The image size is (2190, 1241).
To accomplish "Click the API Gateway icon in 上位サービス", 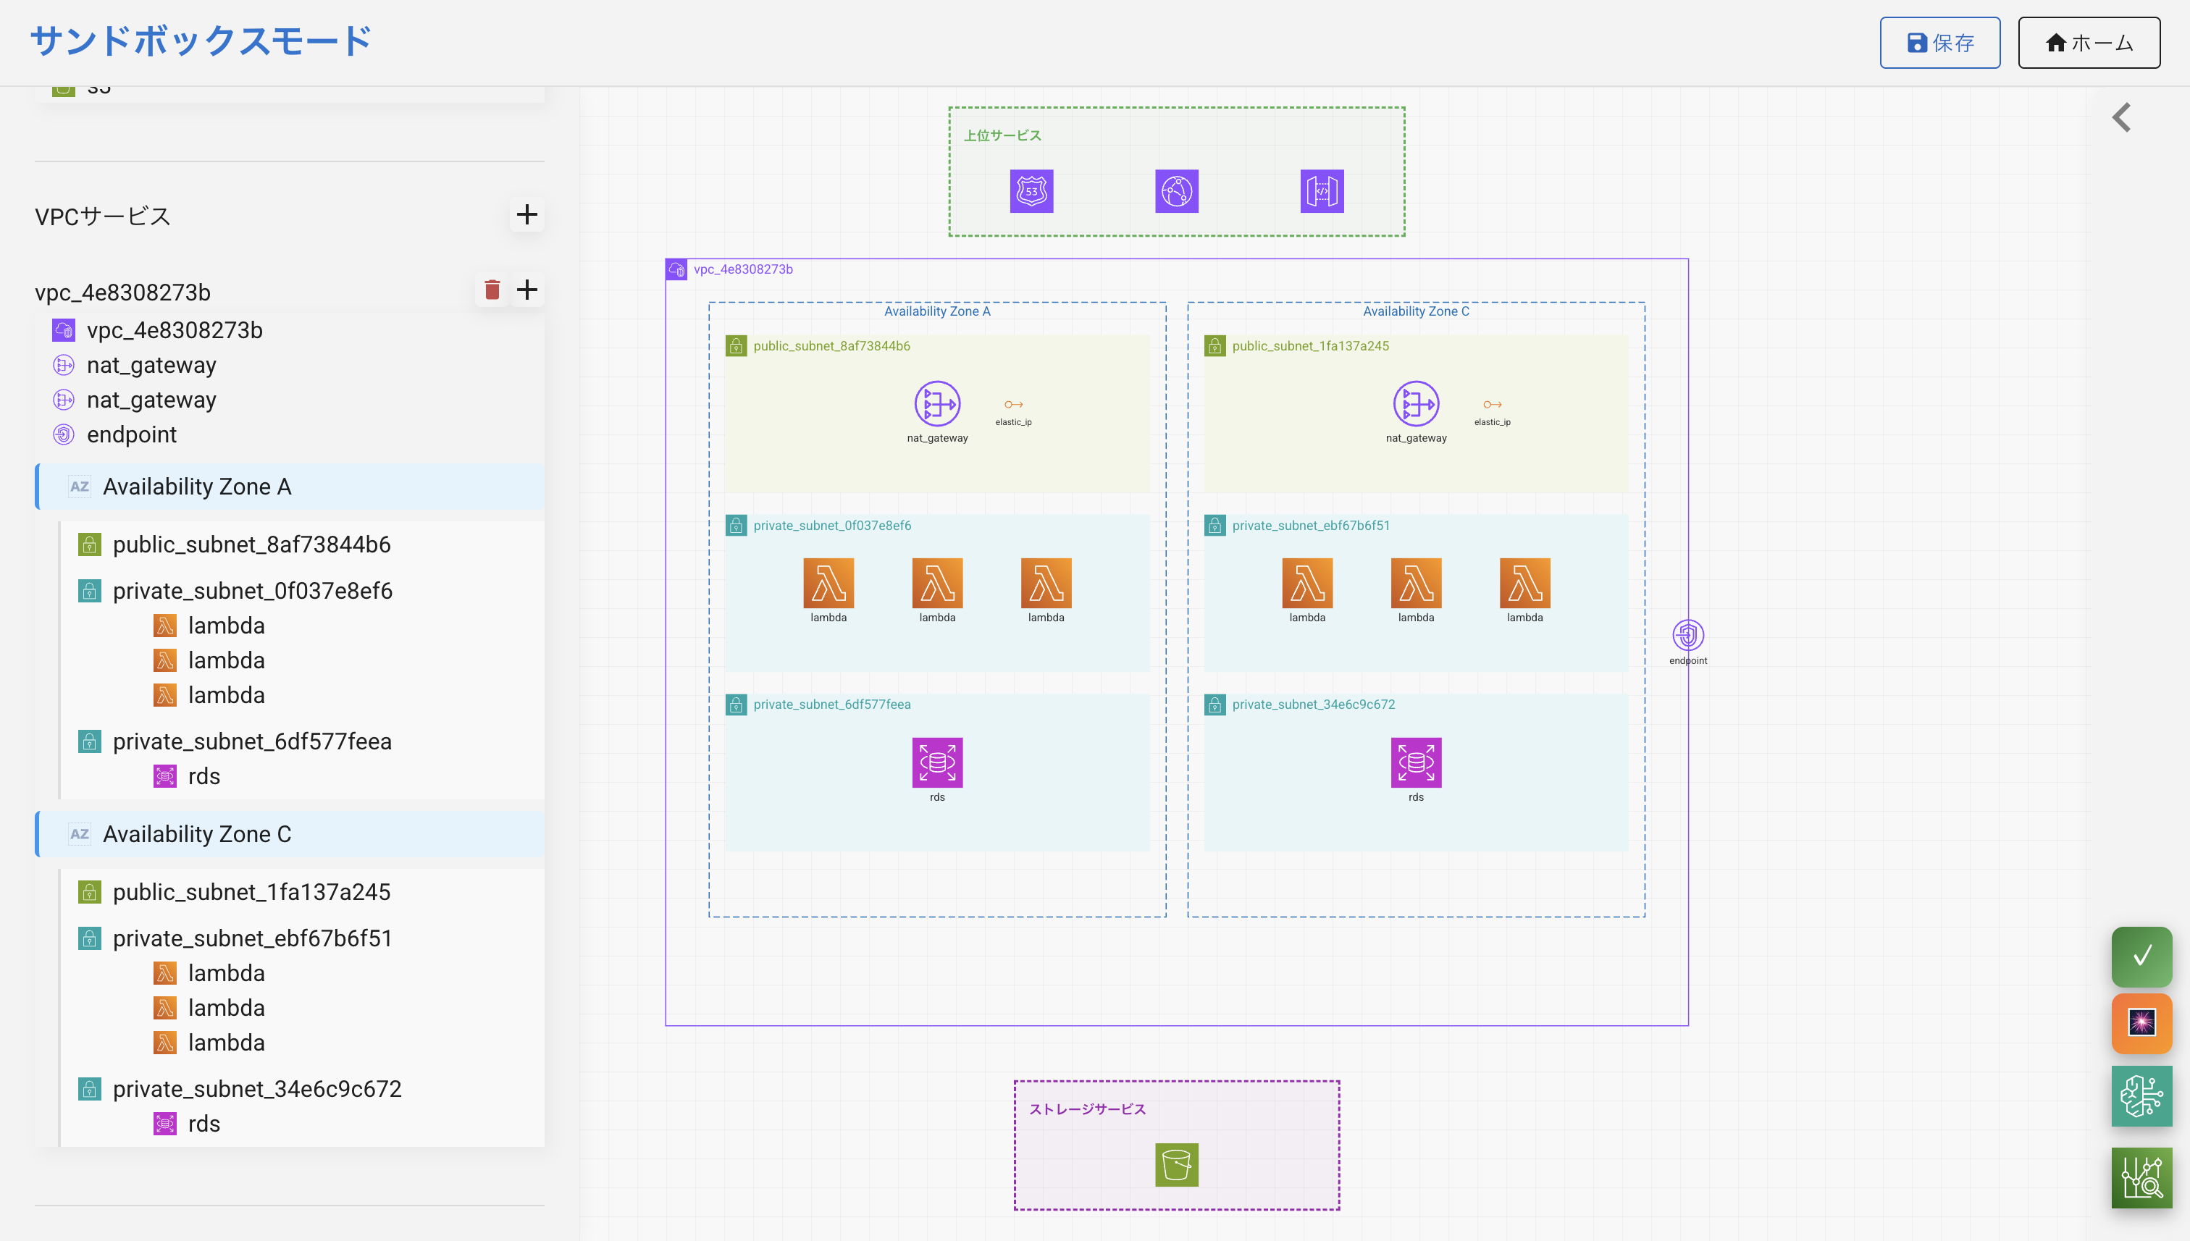I will pyautogui.click(x=1322, y=191).
